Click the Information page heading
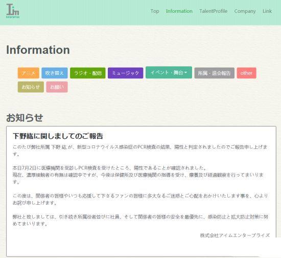281x258 pixels. [x=38, y=50]
